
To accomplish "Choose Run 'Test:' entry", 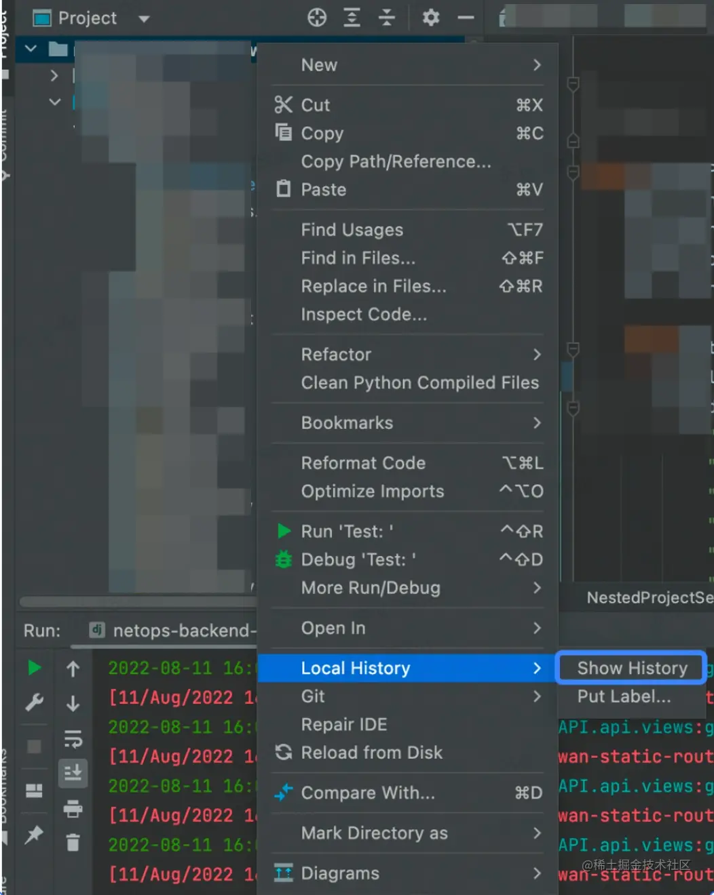I will [x=407, y=532].
